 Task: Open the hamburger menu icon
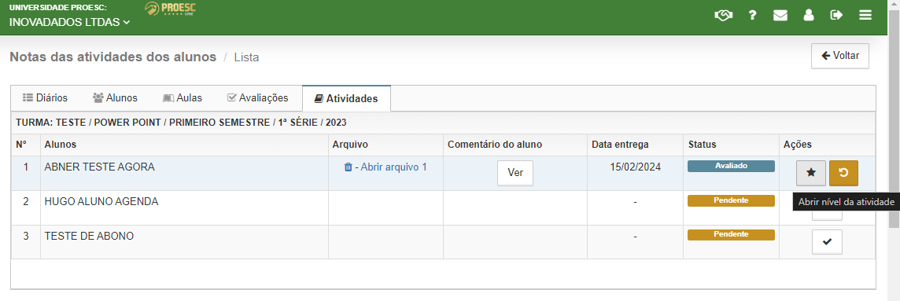[x=865, y=16]
